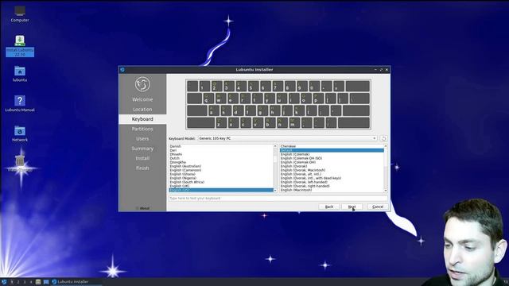Select English (Dvorak, alt. intl.) variant

pyautogui.click(x=301, y=174)
